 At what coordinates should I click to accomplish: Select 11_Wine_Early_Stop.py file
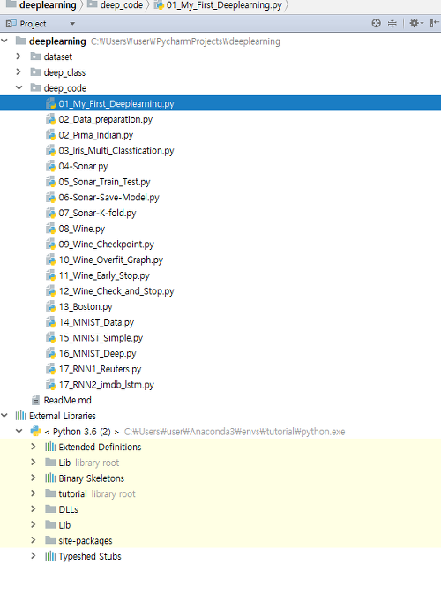[x=104, y=275]
